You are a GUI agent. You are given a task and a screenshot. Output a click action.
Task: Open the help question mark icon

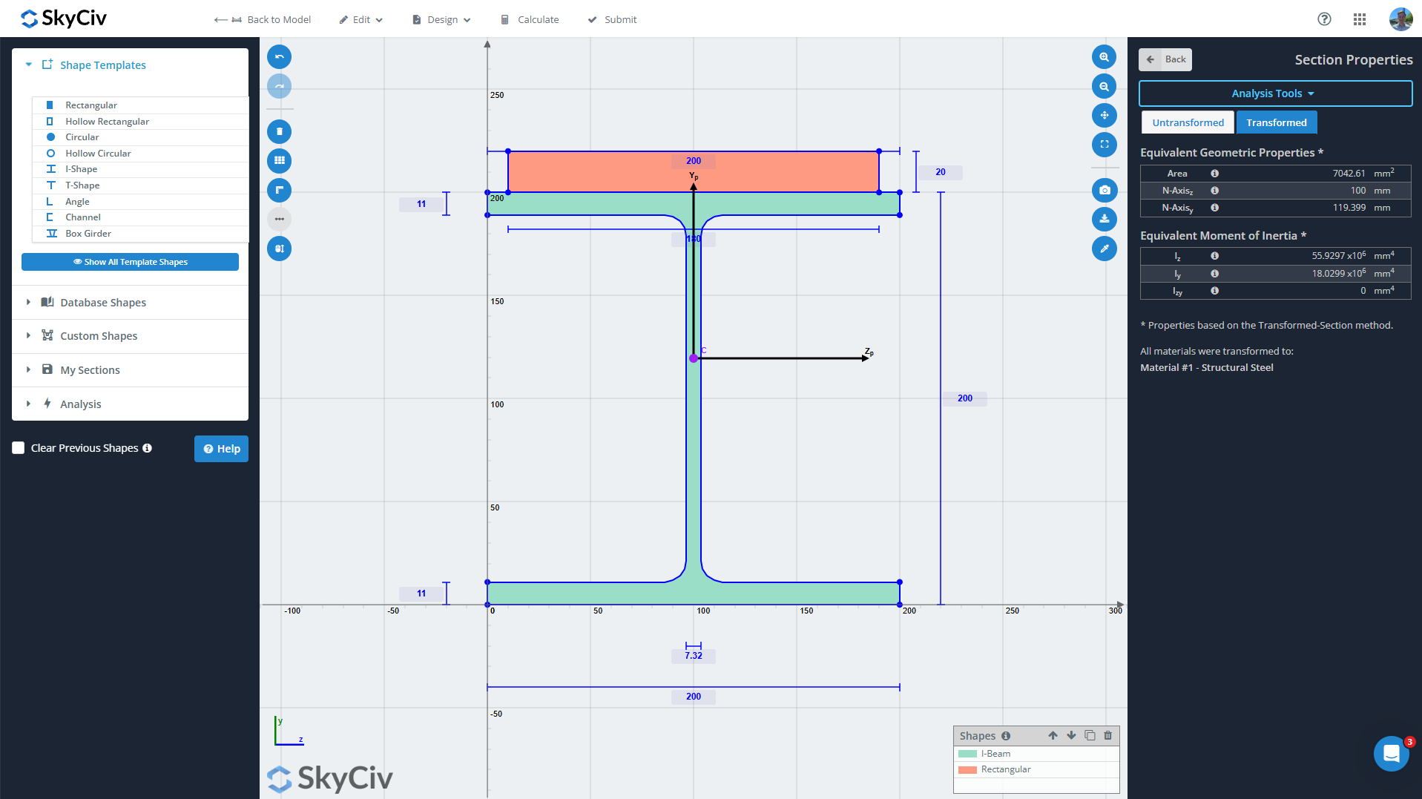[x=1324, y=19]
